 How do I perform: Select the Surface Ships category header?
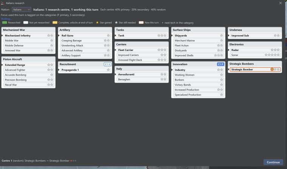(x=198, y=30)
